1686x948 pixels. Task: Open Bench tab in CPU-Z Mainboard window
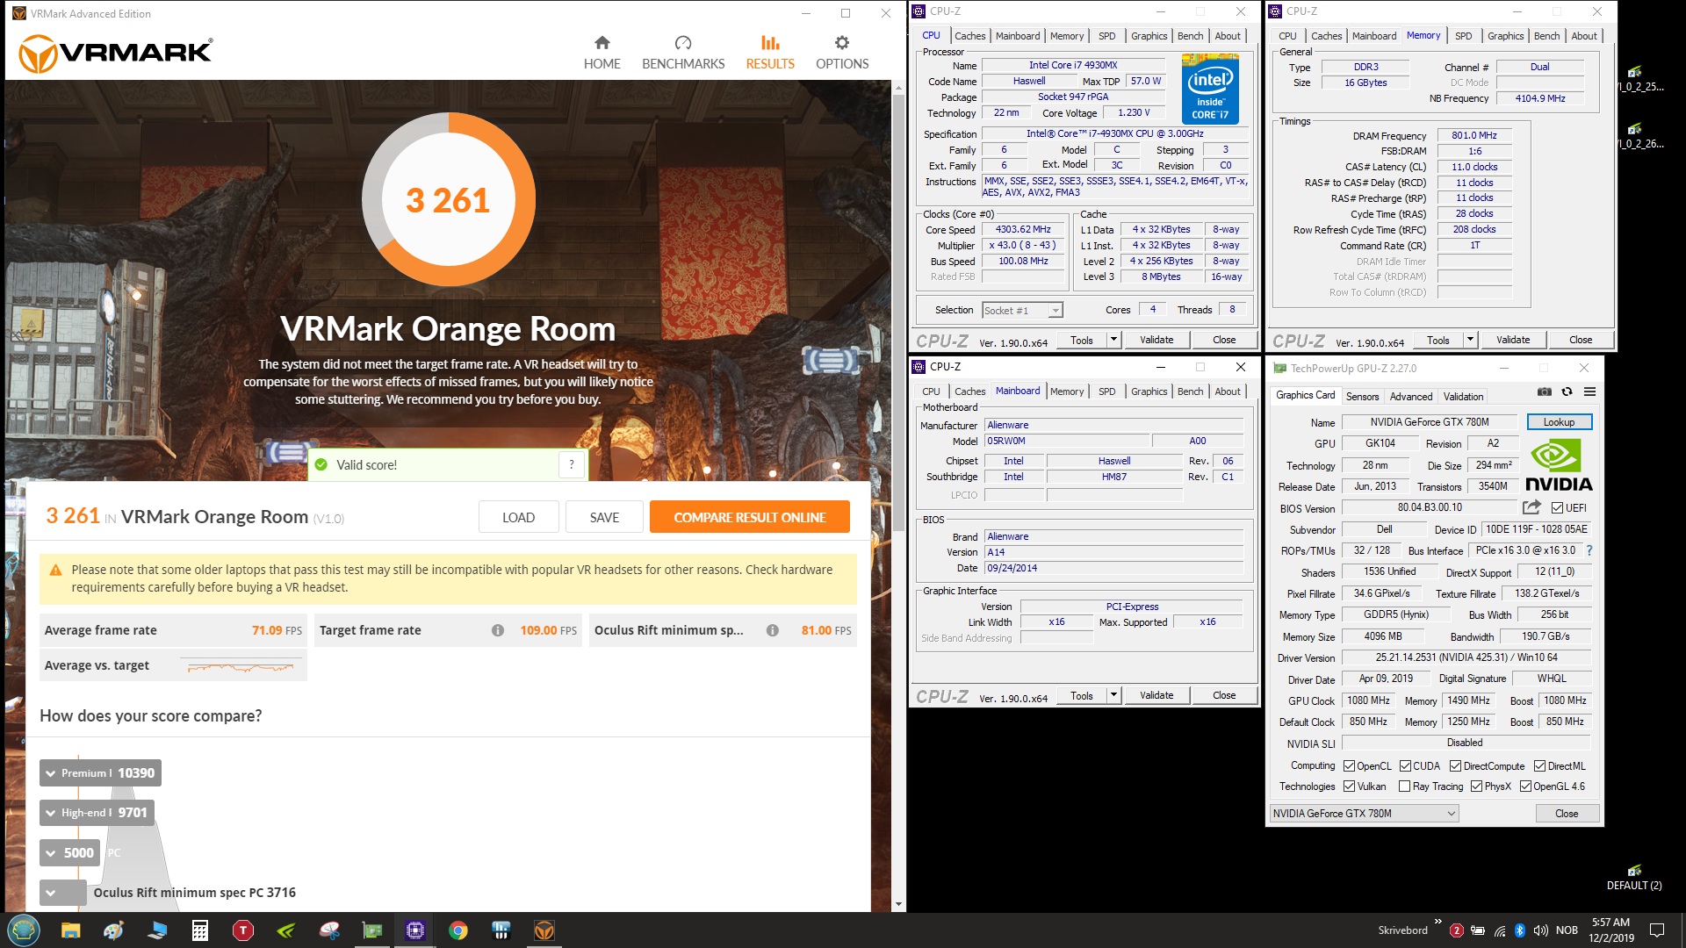1190,391
